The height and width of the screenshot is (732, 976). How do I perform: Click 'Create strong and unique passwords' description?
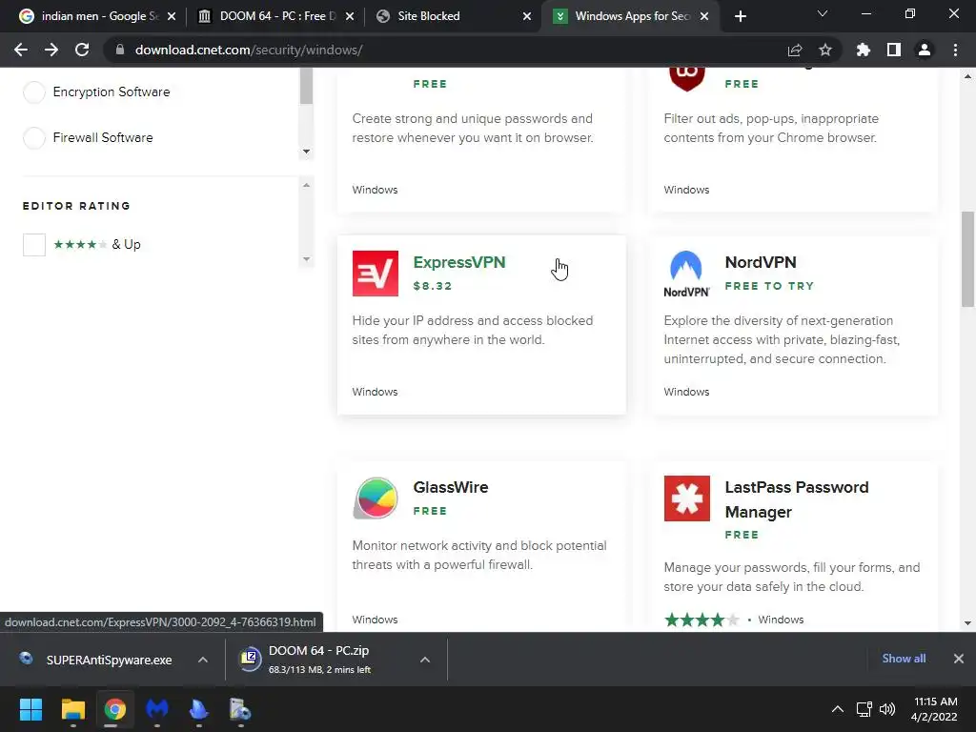[x=473, y=129]
